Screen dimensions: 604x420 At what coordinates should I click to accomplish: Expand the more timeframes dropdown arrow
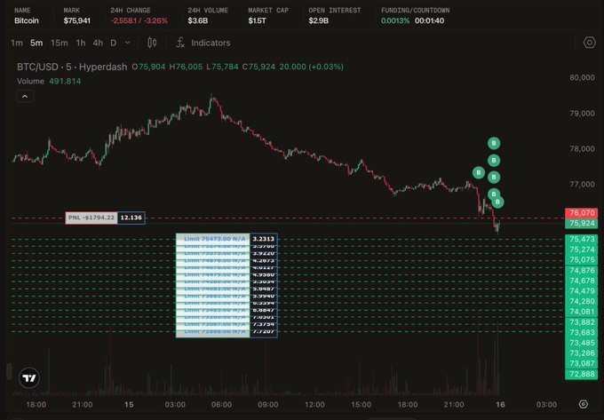coord(128,43)
